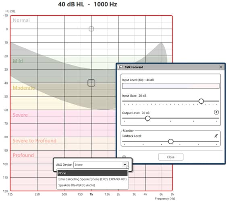Select None in the AUX Device list
The height and width of the screenshot is (201, 230).
pos(92,173)
